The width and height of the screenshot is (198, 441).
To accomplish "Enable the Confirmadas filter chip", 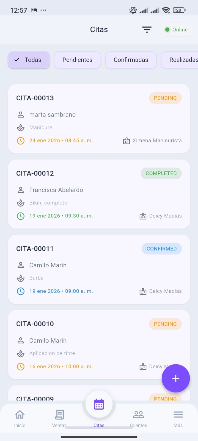I will pos(131,60).
